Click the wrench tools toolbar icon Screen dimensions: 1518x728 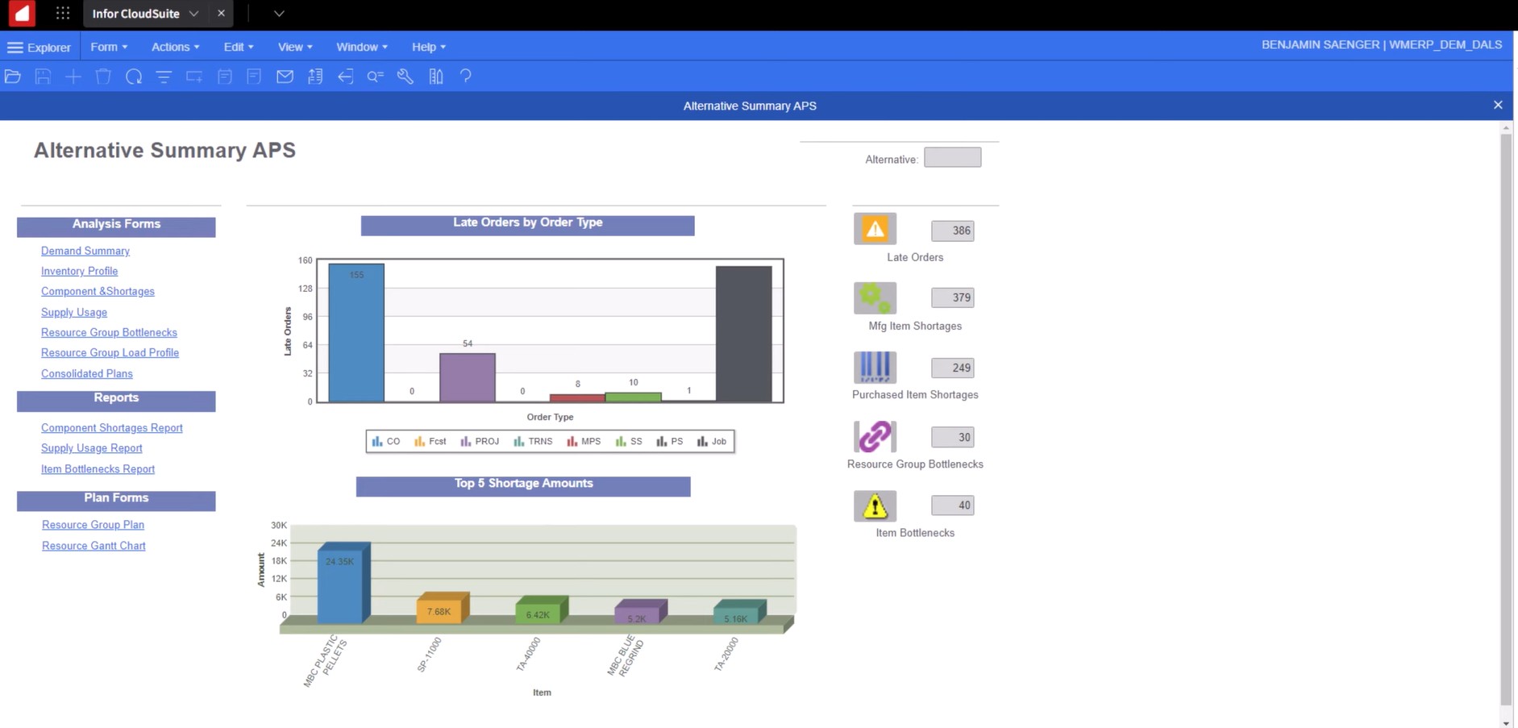[405, 77]
